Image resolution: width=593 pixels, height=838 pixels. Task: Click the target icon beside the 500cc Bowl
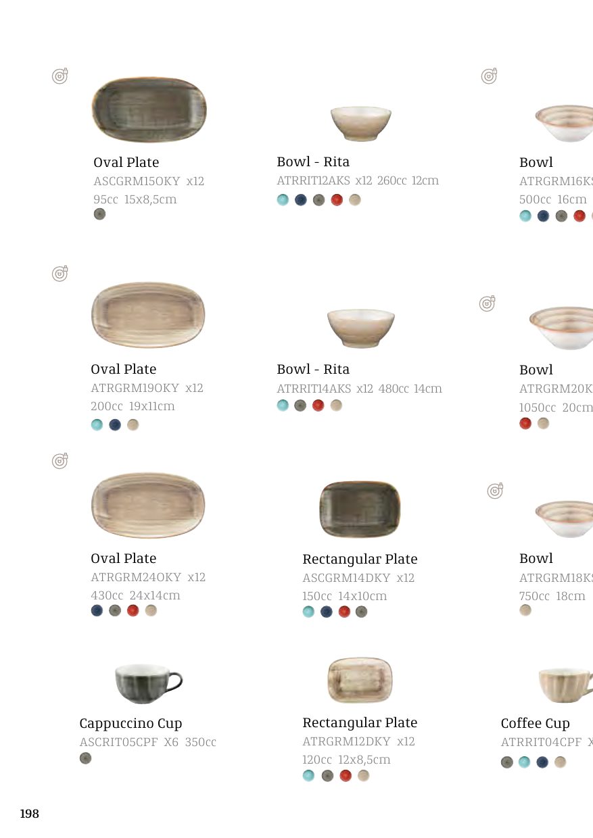pyautogui.click(x=489, y=76)
